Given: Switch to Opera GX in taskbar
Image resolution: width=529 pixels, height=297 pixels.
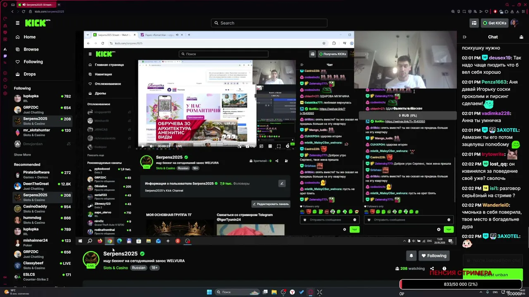Looking at the screenshot, I should [310, 292].
